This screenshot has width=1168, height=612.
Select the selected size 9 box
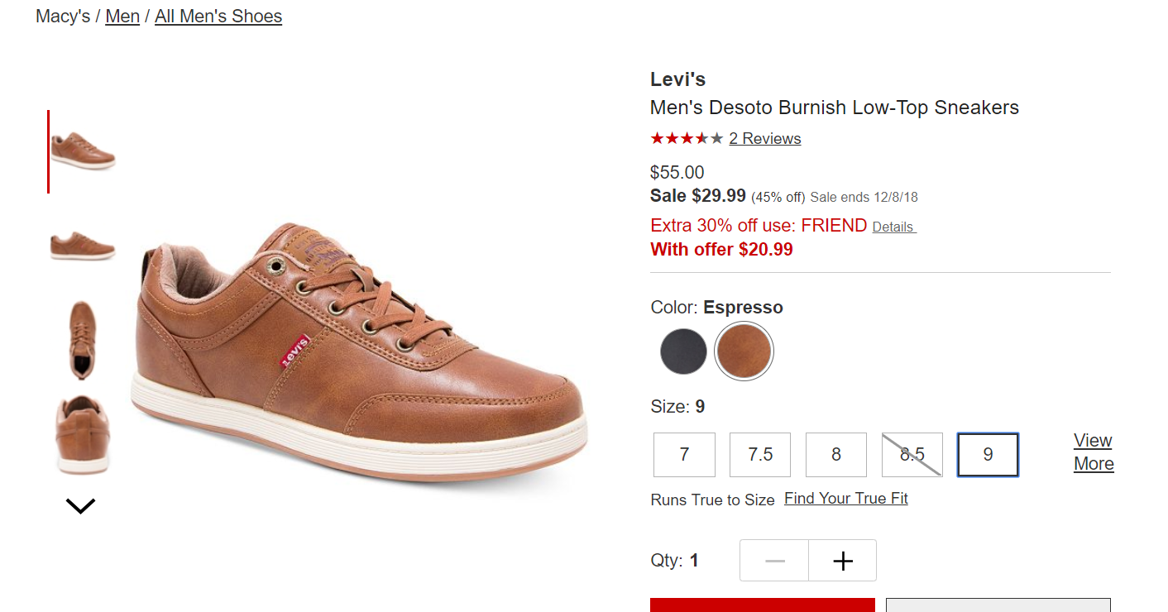(x=988, y=455)
